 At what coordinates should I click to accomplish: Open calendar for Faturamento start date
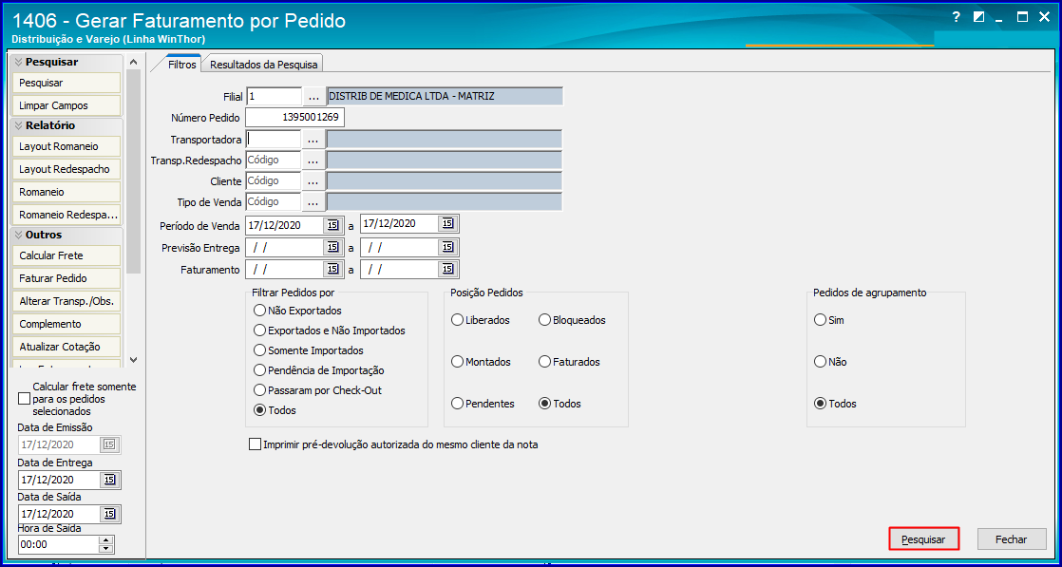pyautogui.click(x=332, y=270)
